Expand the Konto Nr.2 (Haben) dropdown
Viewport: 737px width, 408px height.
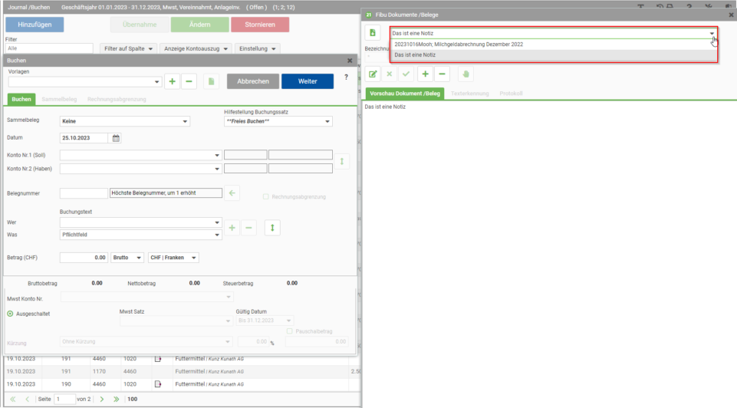[217, 169]
